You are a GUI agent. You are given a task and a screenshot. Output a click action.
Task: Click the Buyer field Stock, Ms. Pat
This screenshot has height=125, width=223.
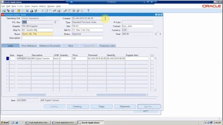pos(37,34)
